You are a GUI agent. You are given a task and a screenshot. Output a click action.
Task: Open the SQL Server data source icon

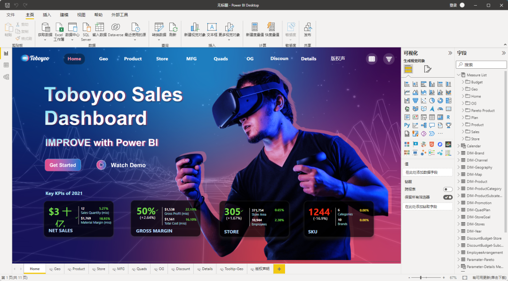(86, 27)
